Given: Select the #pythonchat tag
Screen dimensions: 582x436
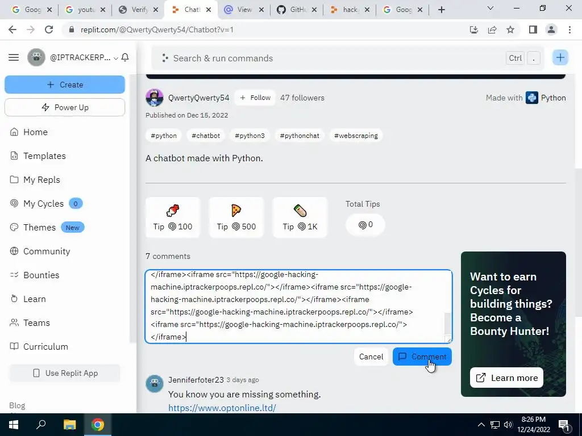Looking at the screenshot, I should coord(300,136).
